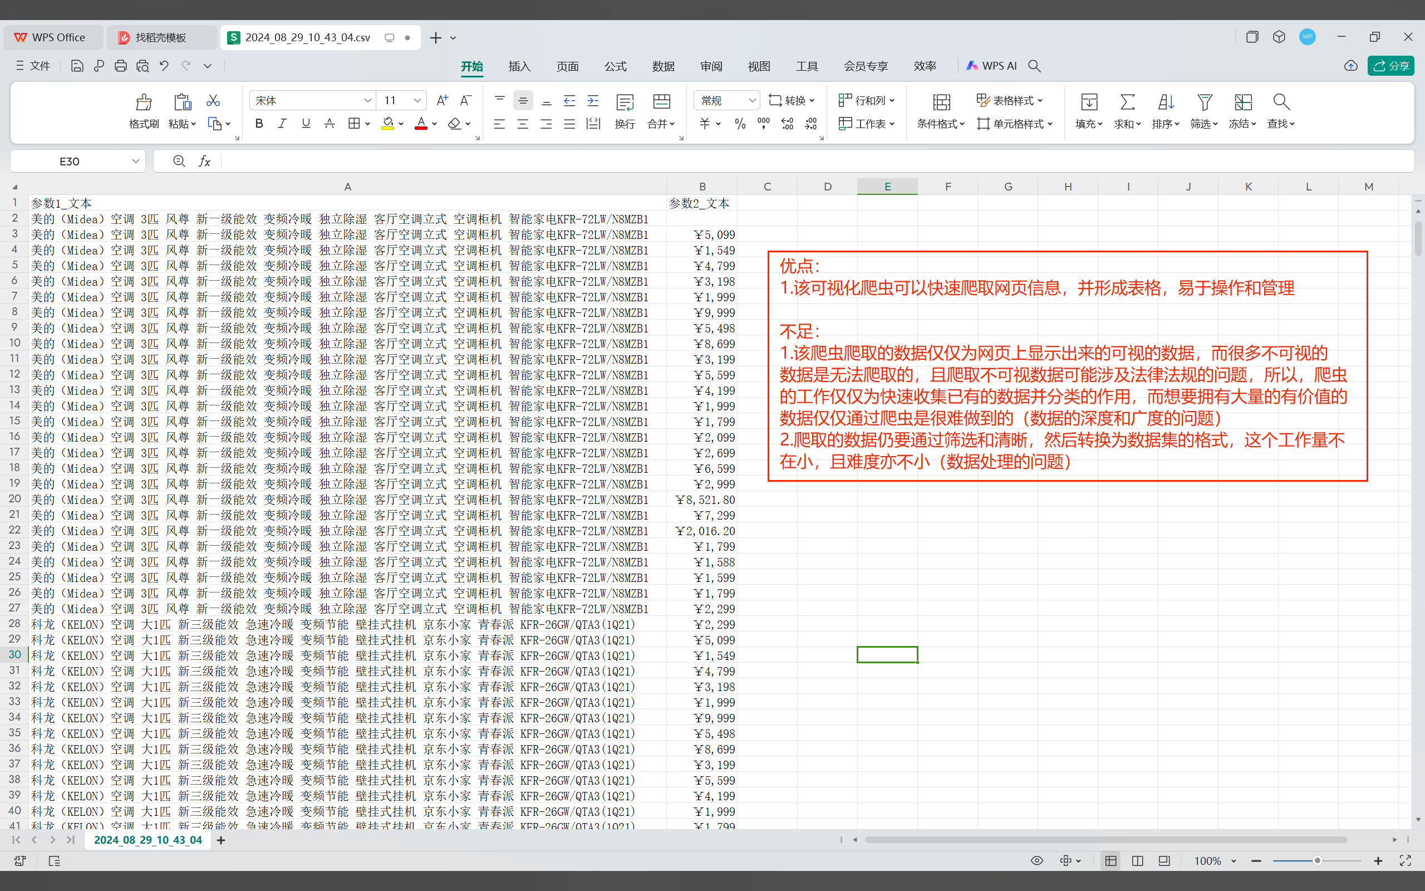Click the zoom slider handle
The image size is (1425, 891).
(1317, 861)
